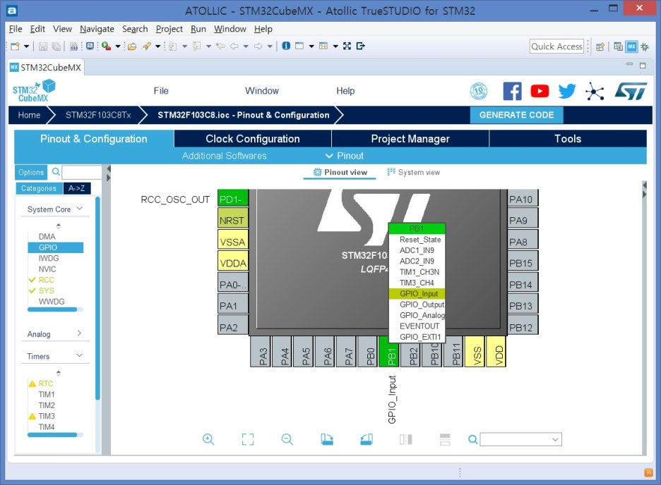Click the open folder toolbar icon
The height and width of the screenshot is (485, 661).
132,47
